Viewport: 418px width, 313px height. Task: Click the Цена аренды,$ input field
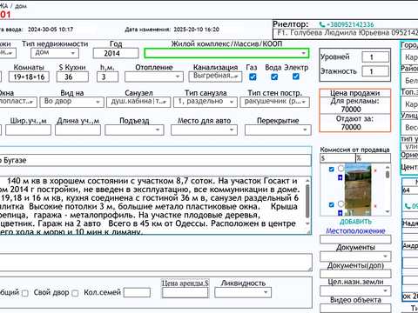coord(185,293)
